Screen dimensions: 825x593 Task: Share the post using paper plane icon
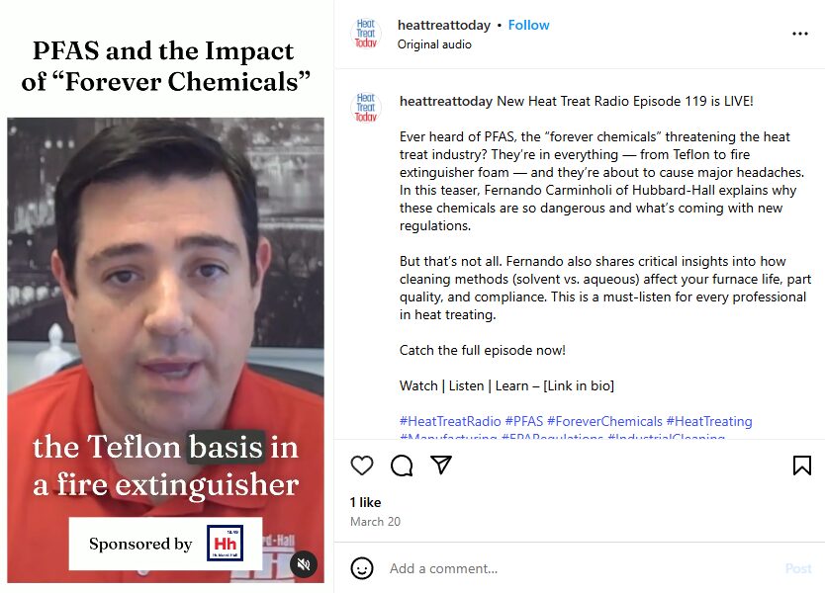(x=441, y=465)
